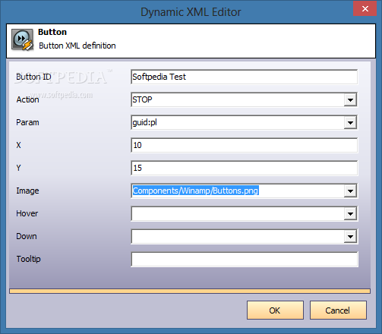382x334 pixels.
Task: Expand the Hover dropdown arrow
Action: click(x=350, y=213)
